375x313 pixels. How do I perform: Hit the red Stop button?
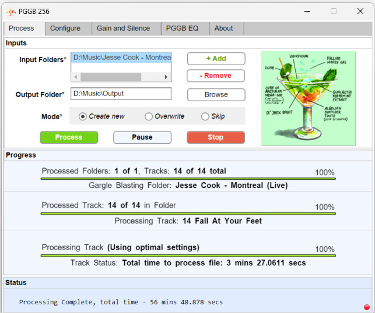[x=216, y=137]
